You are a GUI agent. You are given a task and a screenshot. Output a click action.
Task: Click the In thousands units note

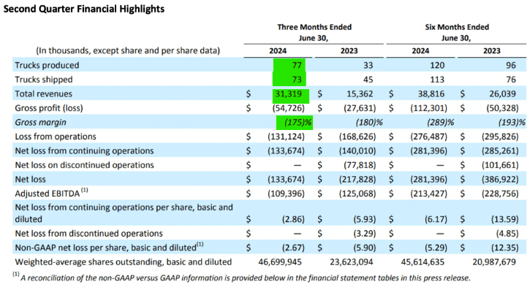(128, 50)
